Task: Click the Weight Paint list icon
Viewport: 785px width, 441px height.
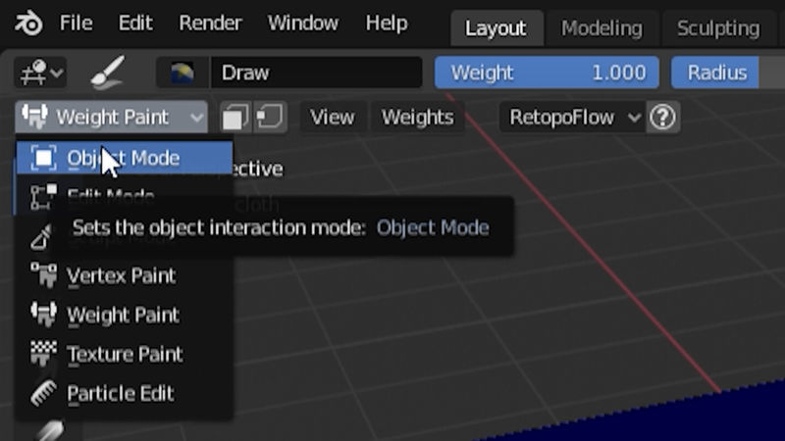Action: click(43, 315)
